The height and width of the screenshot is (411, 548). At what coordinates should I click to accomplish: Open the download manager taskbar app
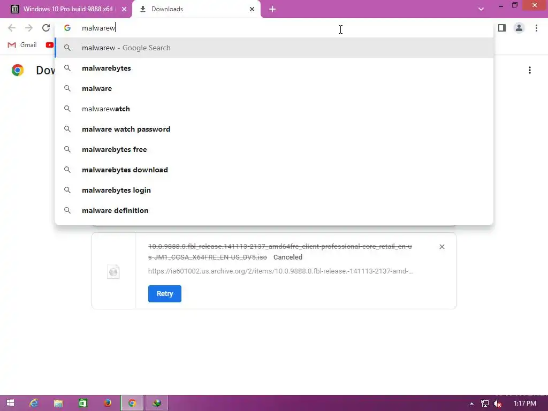(x=157, y=403)
